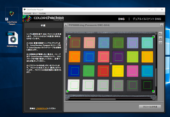Select the magnifier zoom tool
Image resolution: width=170 pixels, height=117 pixels.
(160, 38)
